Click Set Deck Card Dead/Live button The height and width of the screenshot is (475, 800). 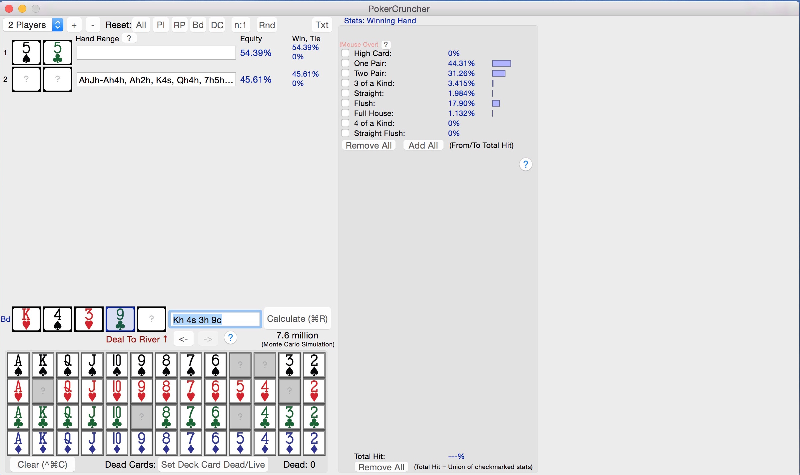213,465
